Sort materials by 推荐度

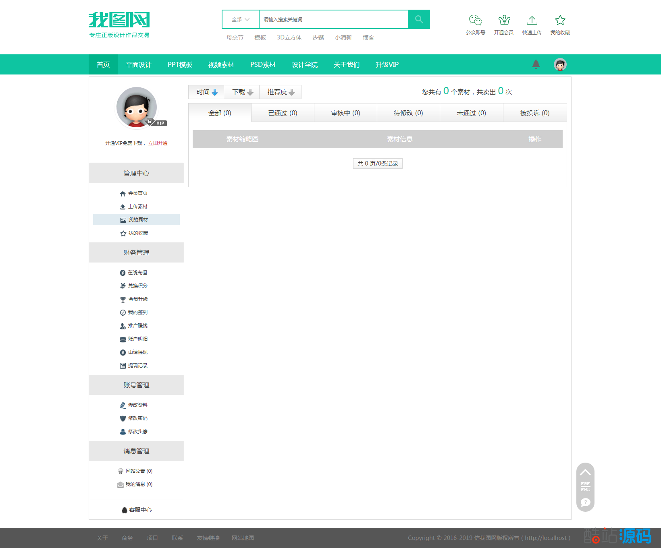(281, 92)
